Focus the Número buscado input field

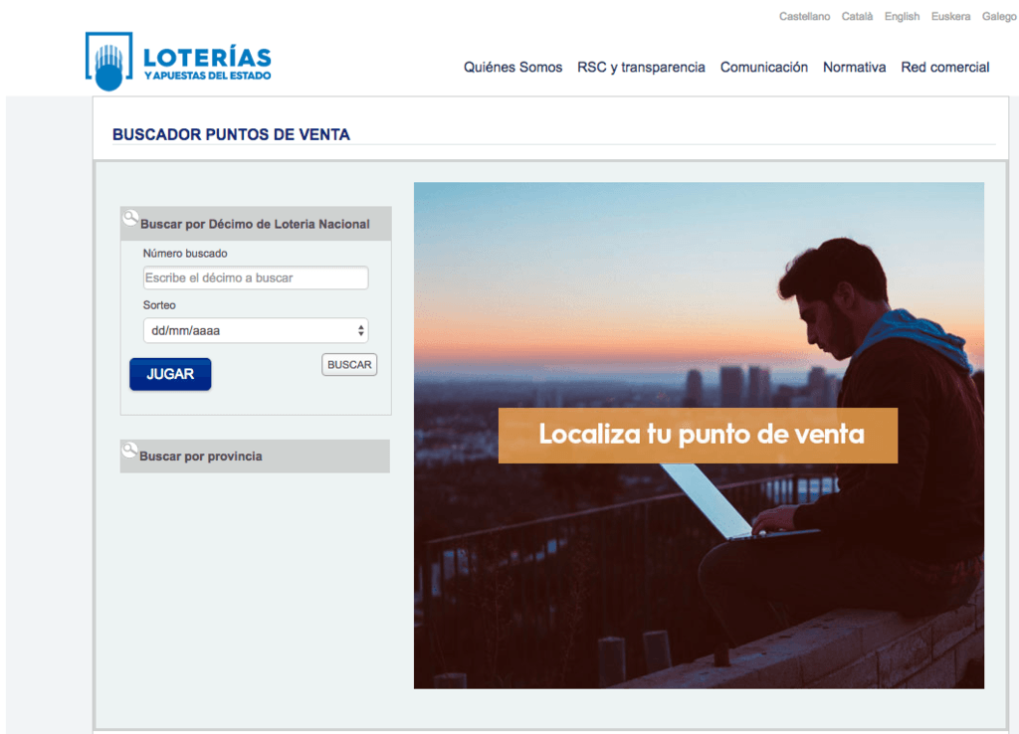256,278
